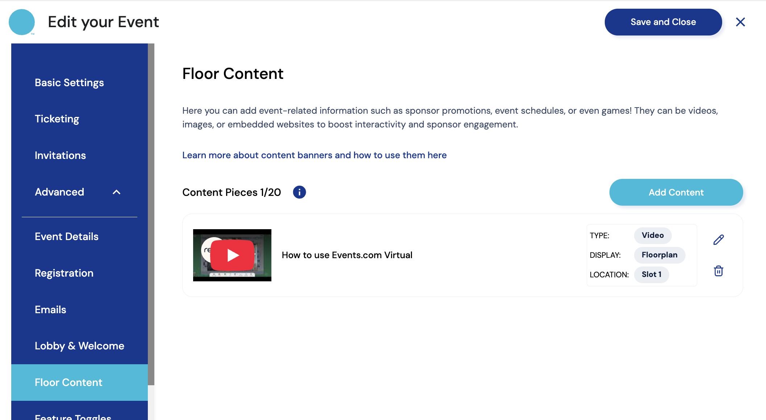
Task: Collapse the Advanced section chevron
Action: [116, 192]
